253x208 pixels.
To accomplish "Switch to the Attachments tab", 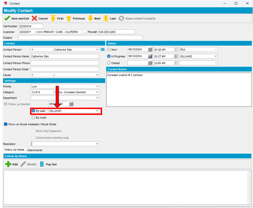I will (34, 150).
